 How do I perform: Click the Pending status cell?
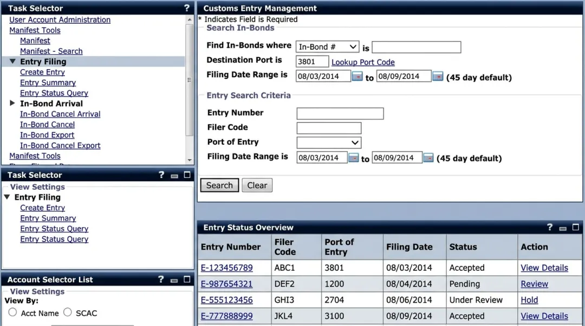[x=482, y=283]
